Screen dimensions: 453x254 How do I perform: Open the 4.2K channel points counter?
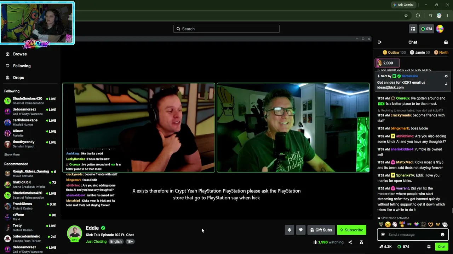(x=385, y=247)
